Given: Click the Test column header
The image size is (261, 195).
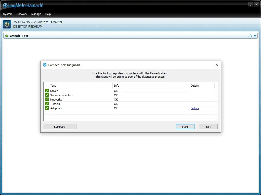Looking at the screenshot, I should pyautogui.click(x=81, y=86).
